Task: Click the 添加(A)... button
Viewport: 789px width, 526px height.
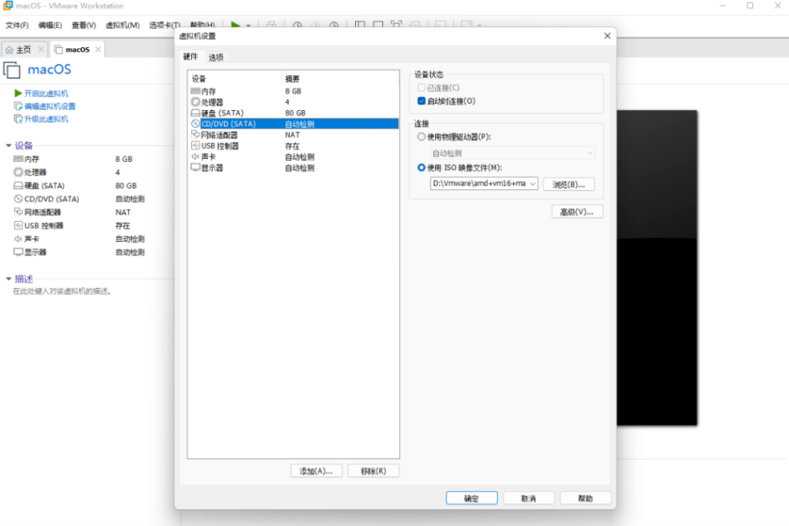Action: click(316, 471)
